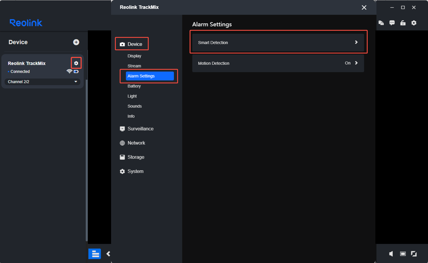Close the Reolink TrackMix settings dialog
Viewport: 428px width, 263px height.
point(364,7)
